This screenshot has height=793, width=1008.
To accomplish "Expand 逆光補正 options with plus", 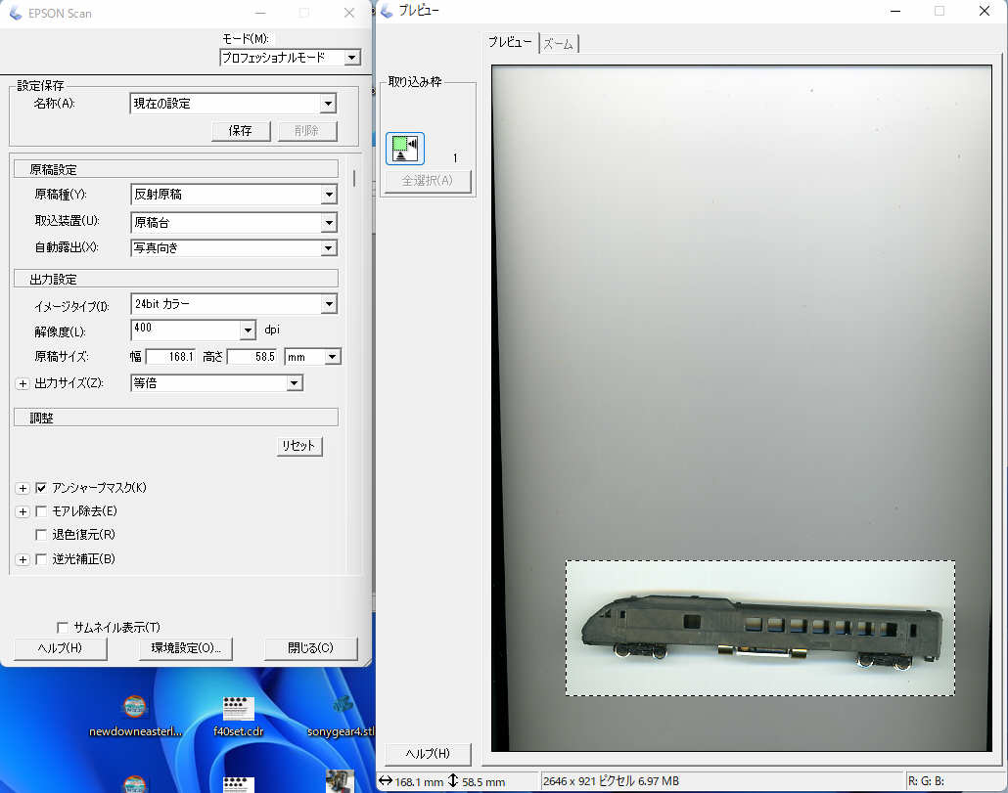I will click(23, 560).
